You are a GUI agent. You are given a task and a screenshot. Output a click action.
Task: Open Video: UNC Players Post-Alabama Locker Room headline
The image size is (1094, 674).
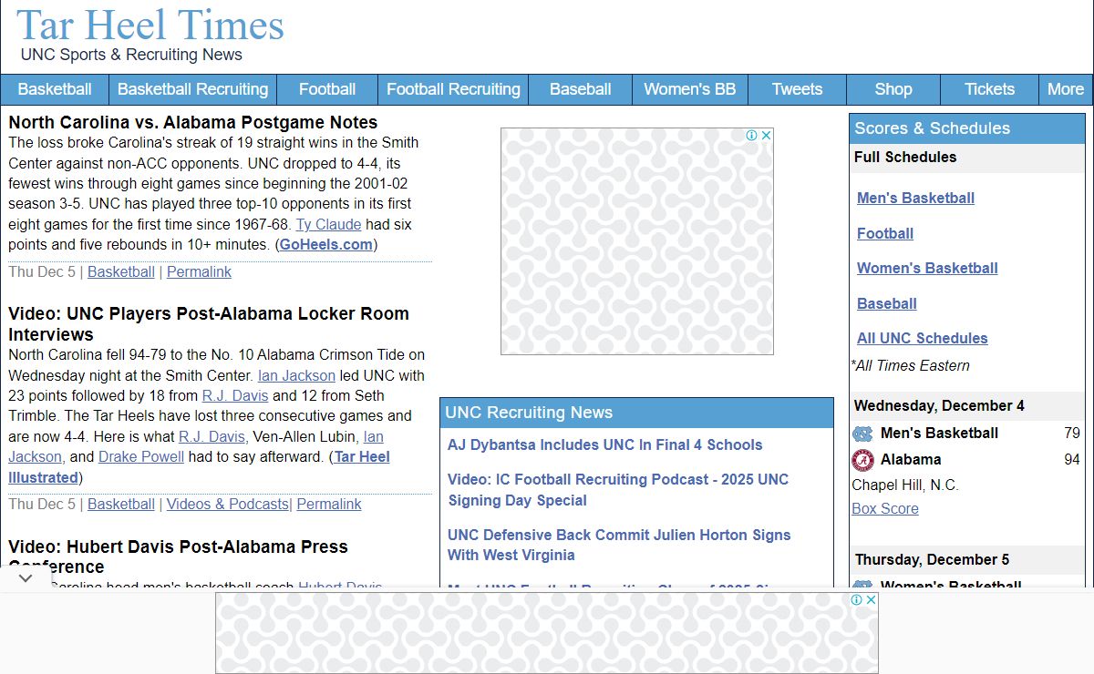pos(209,323)
